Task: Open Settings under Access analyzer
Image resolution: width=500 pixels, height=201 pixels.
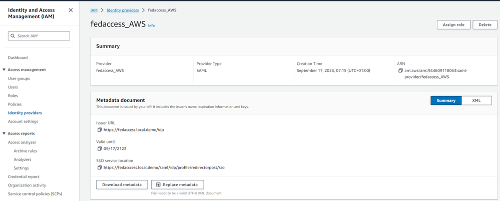Action: point(21,168)
